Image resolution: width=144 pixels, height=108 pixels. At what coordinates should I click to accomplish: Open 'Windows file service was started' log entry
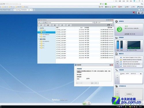pos(131,64)
